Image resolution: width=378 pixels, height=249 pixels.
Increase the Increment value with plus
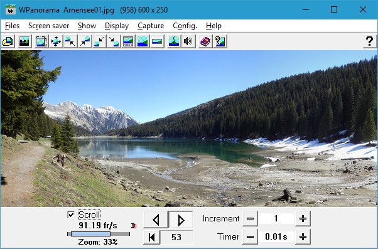(x=303, y=219)
